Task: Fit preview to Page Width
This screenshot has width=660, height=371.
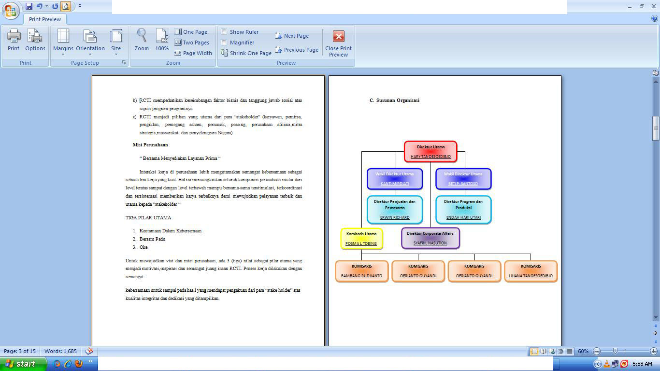Action: click(193, 53)
